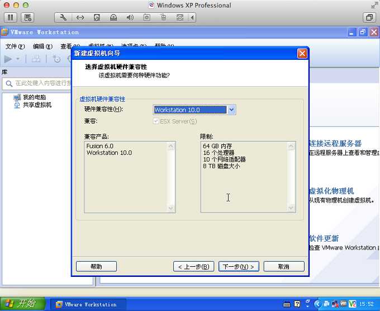Viewport: 380px width, 311px height.
Task: Click the green V2 tray icon
Action: click(353, 304)
